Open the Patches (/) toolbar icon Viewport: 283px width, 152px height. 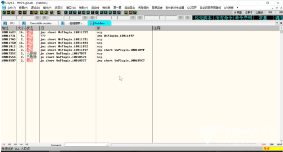point(97,13)
